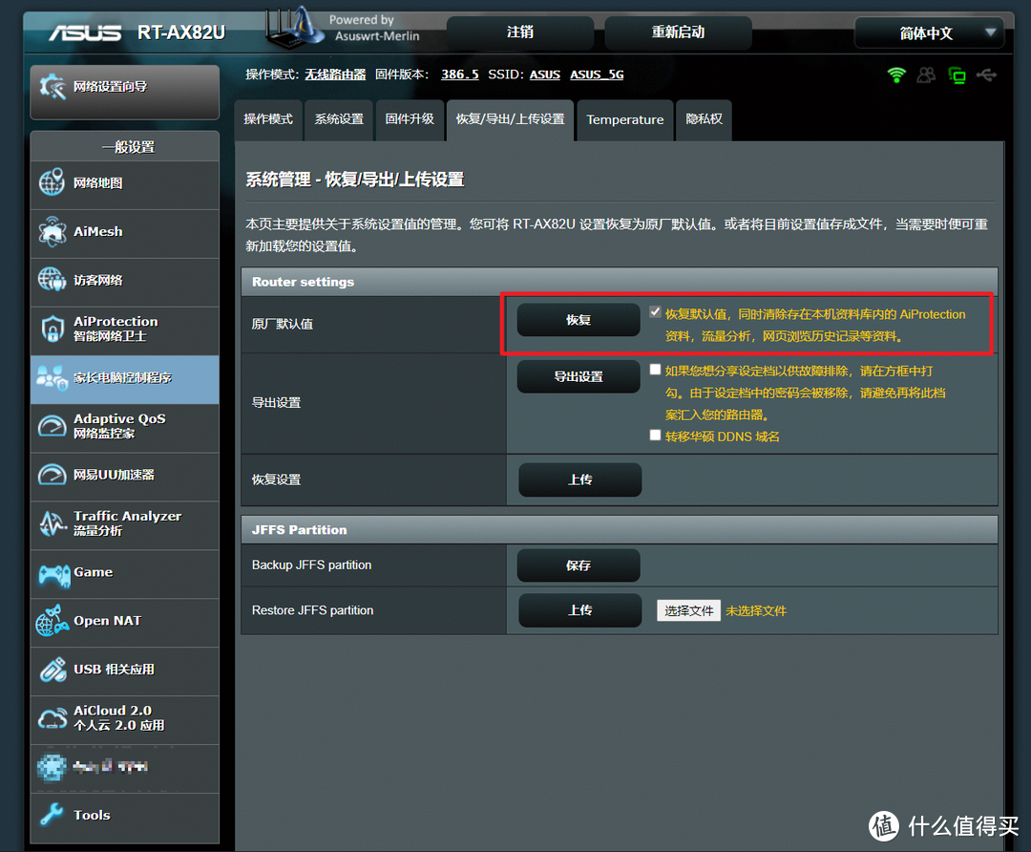Open the 386.5 firmware version link

coord(459,75)
